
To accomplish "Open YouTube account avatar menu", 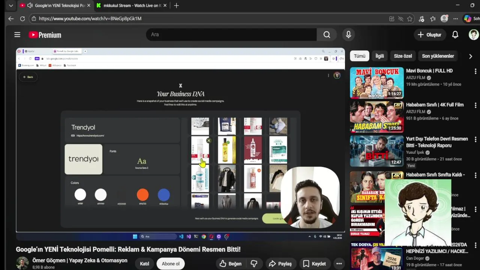I will pos(474,34).
